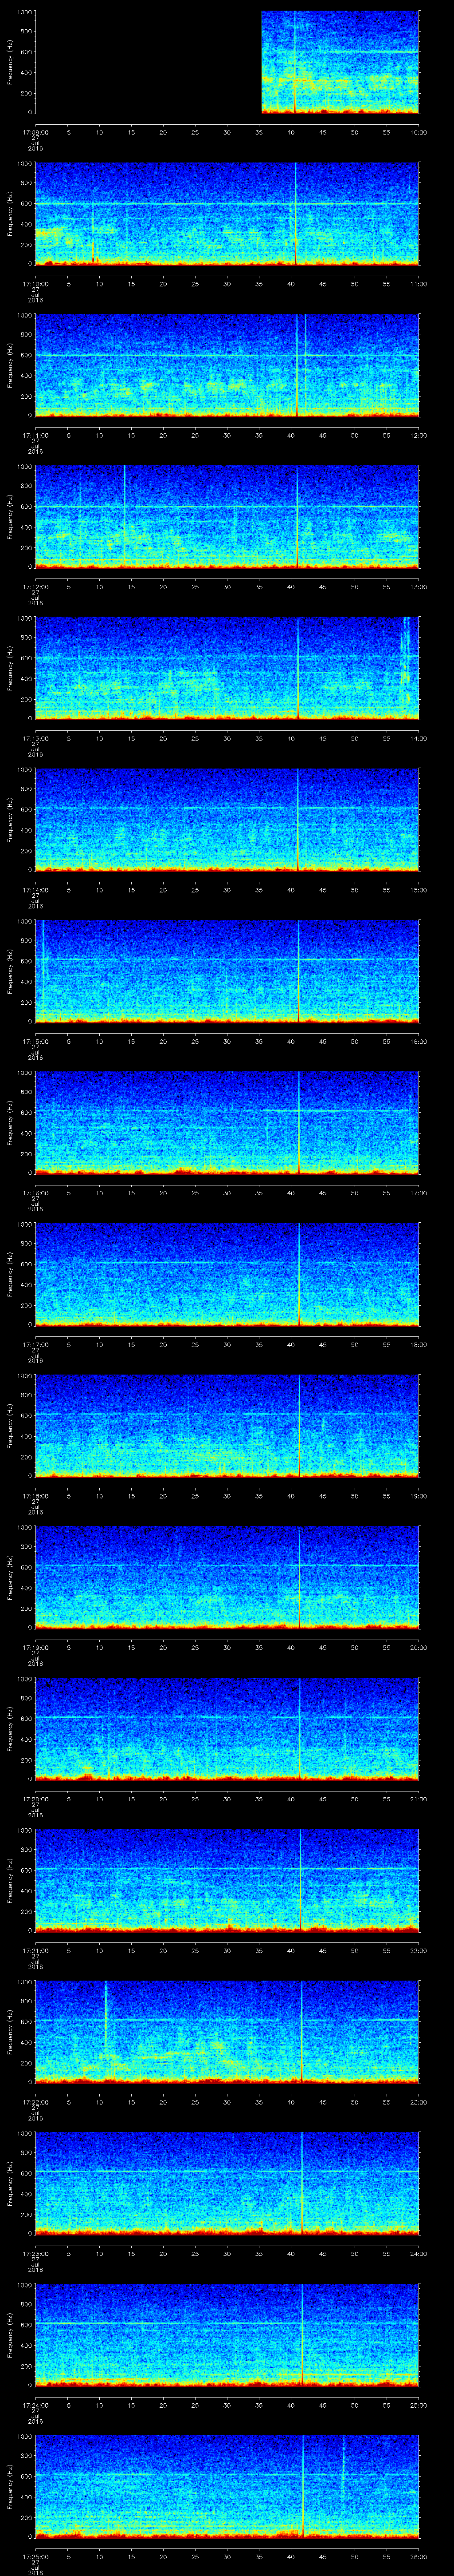The image size is (454, 2576).
Task: Choose the 17:19:00 spectrogram plot
Action: [227, 1577]
